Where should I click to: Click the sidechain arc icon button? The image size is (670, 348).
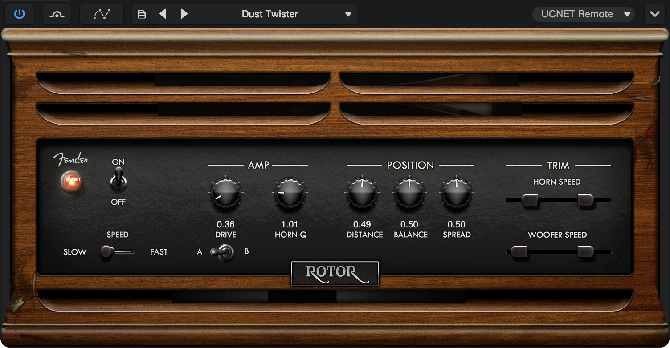pos(57,14)
